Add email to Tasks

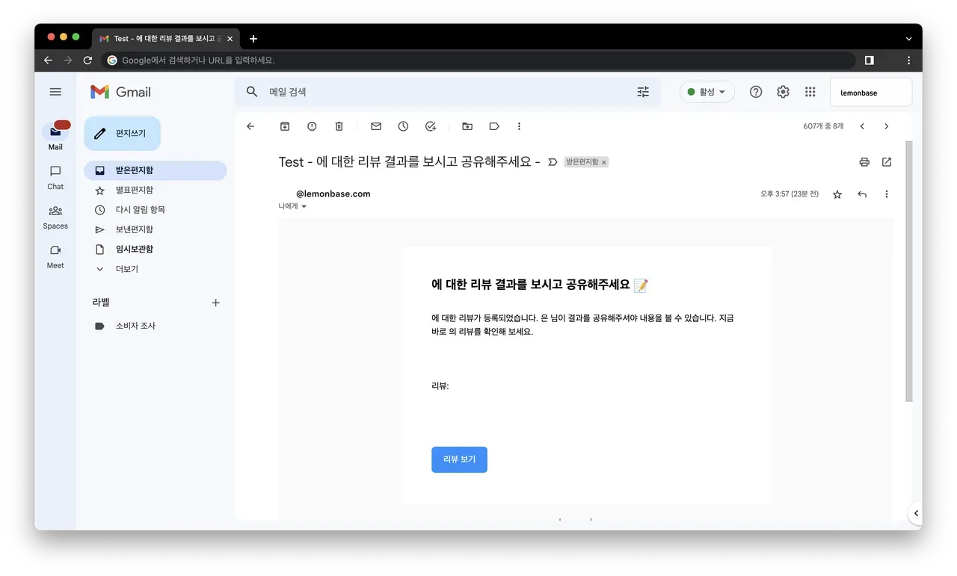pyautogui.click(x=431, y=126)
